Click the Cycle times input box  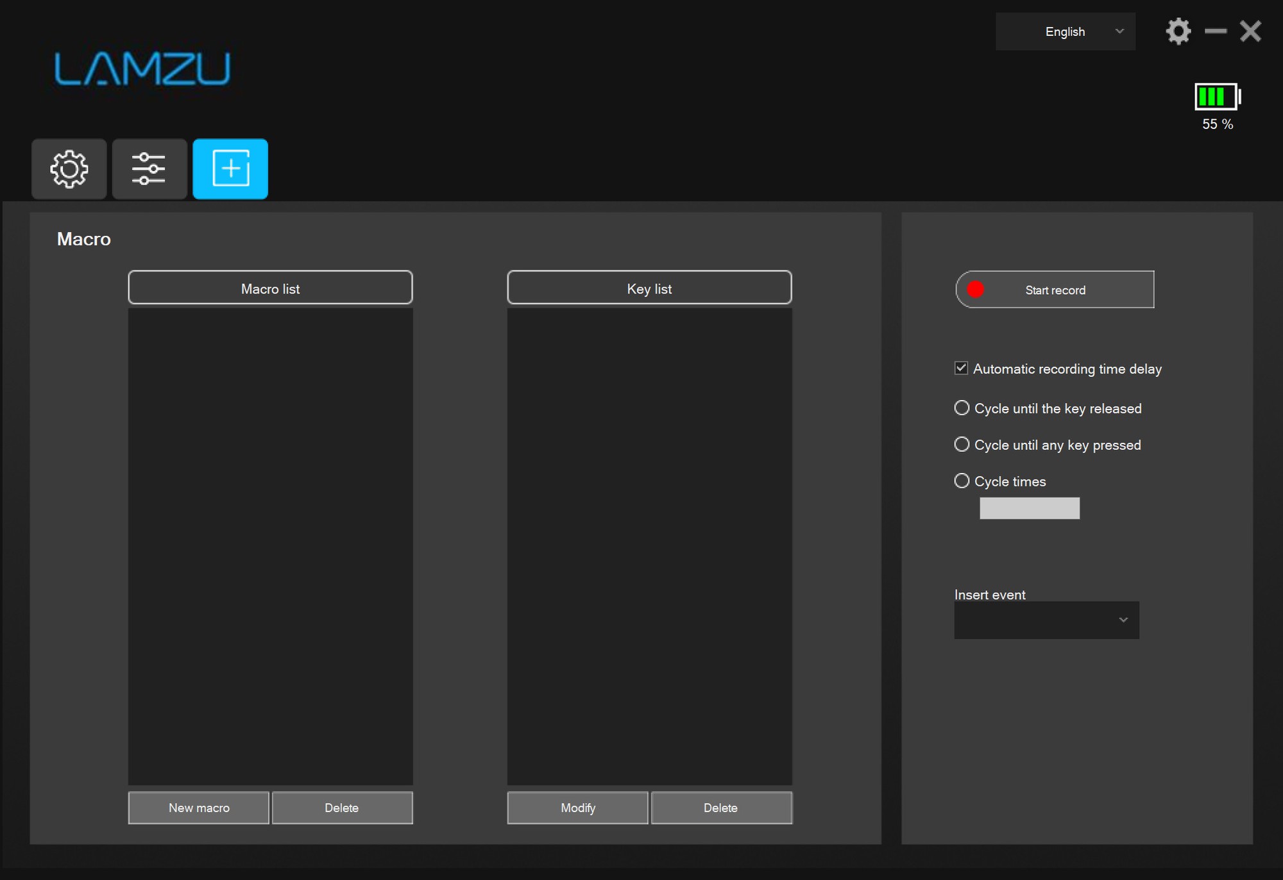pos(1029,508)
